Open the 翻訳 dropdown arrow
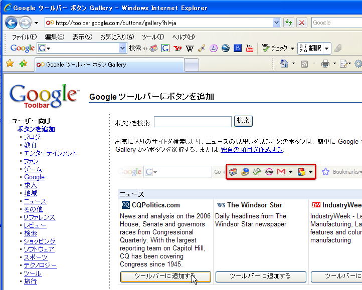The image size is (362, 290). point(327,49)
